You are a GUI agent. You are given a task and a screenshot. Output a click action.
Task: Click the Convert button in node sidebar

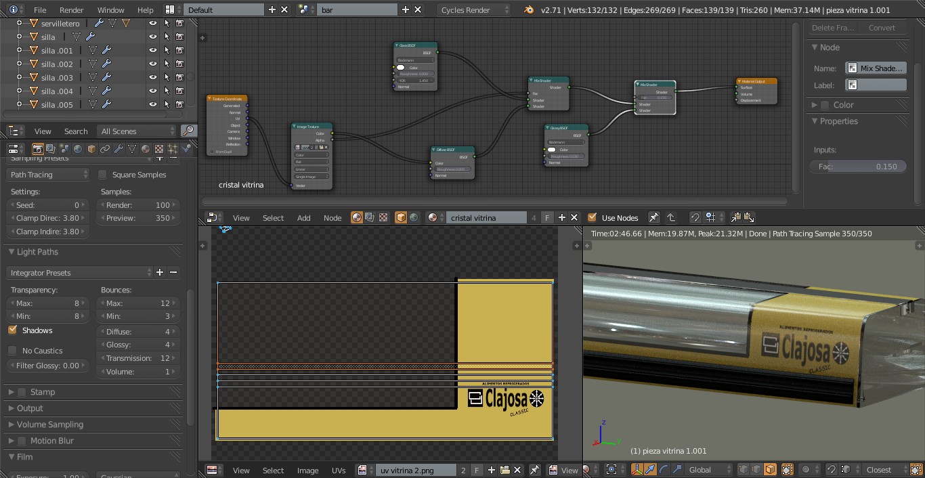click(x=882, y=28)
